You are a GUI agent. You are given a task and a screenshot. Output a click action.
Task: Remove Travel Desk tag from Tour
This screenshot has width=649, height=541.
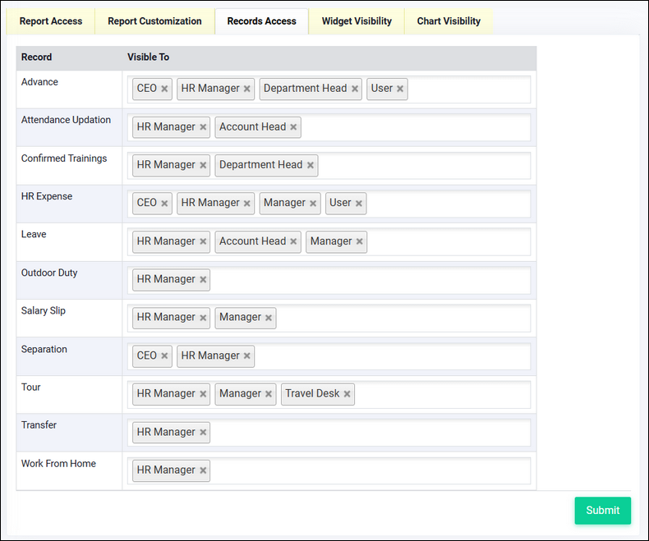348,394
